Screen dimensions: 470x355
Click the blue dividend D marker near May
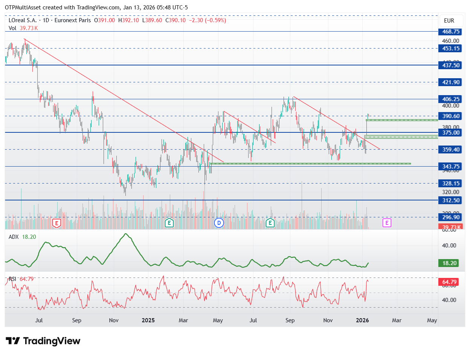pyautogui.click(x=219, y=223)
